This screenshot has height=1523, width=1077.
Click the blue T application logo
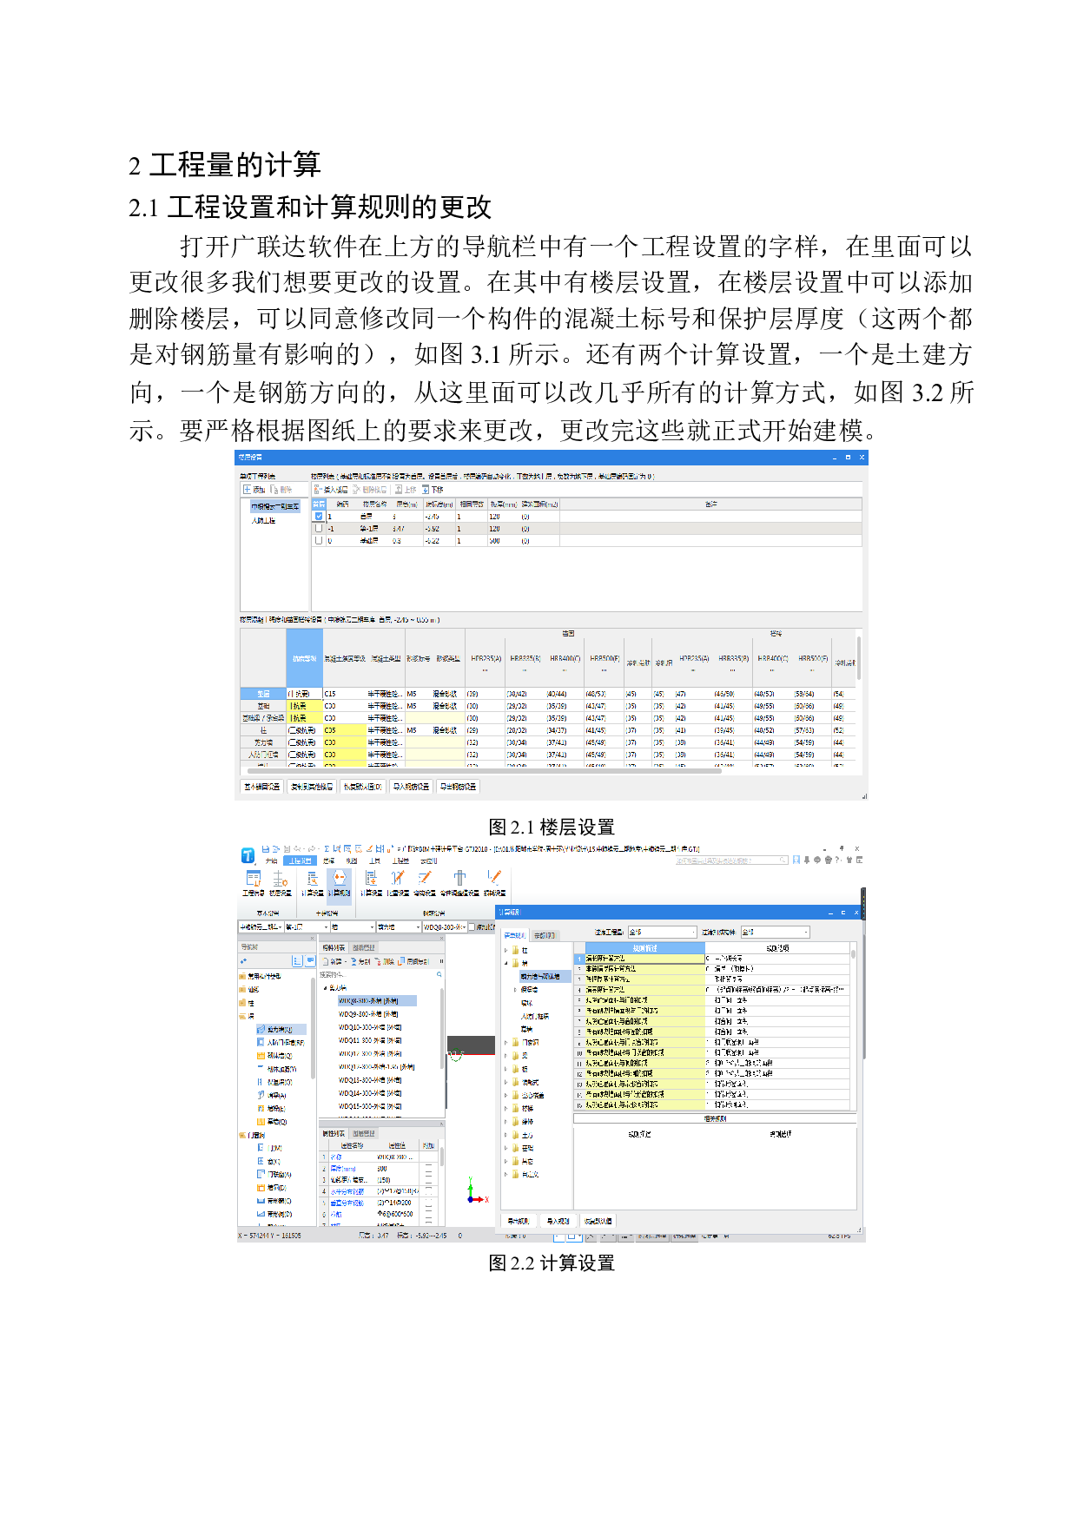248,855
